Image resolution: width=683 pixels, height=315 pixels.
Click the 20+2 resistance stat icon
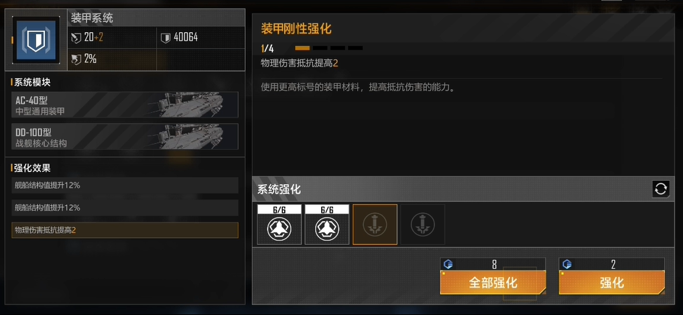[76, 38]
